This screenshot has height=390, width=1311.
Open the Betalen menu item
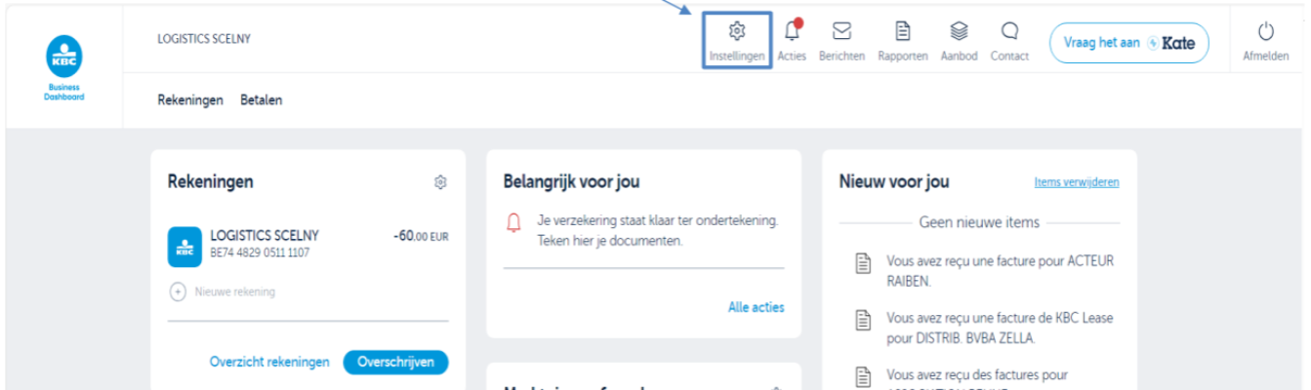pyautogui.click(x=262, y=100)
